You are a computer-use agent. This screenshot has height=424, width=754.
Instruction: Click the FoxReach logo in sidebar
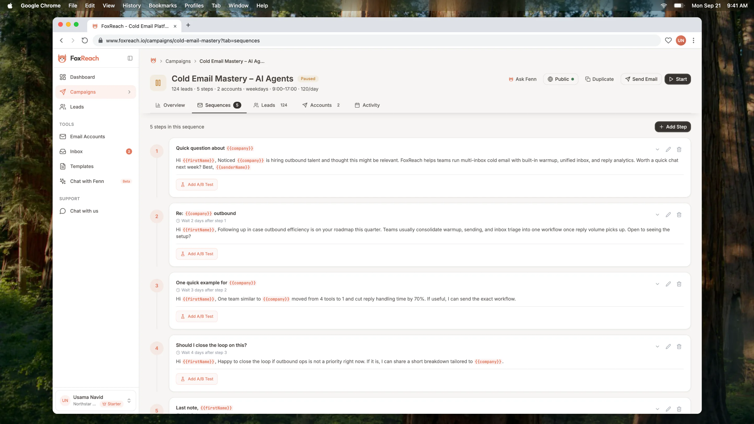click(x=79, y=58)
